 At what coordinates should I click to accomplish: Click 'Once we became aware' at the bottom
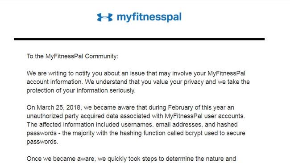[61, 159]
